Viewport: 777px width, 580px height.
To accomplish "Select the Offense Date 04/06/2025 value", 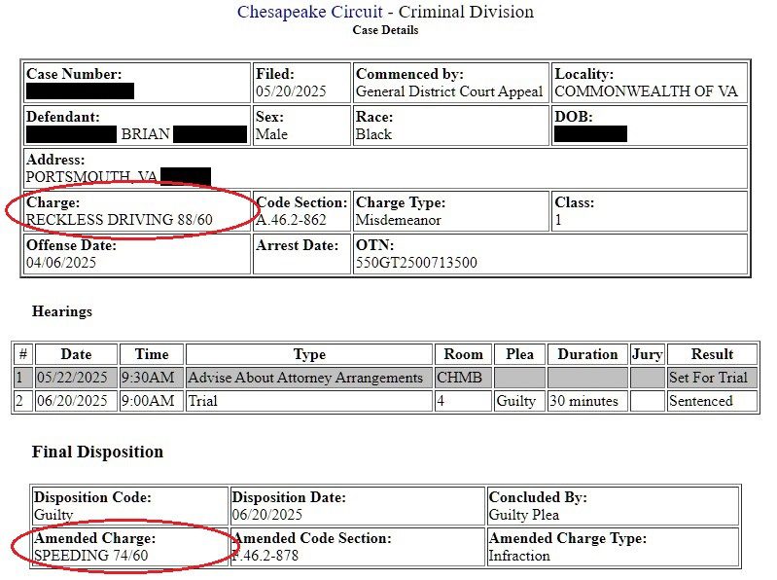I will coord(61,262).
